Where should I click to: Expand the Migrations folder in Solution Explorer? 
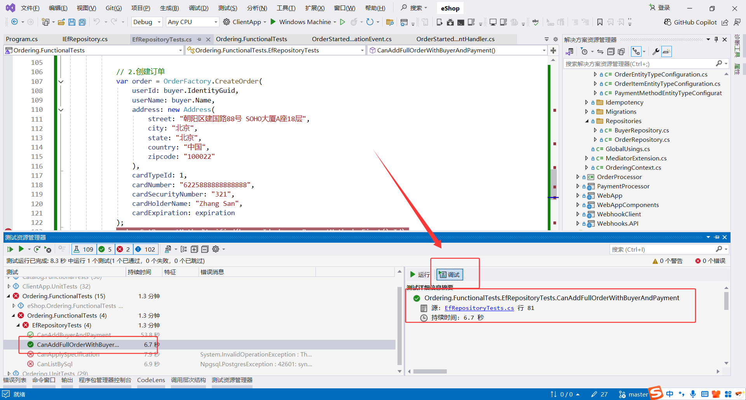pos(587,112)
